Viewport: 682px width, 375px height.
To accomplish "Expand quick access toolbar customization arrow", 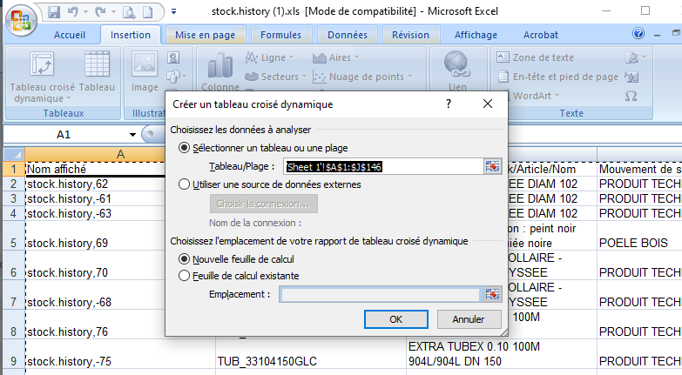I will click(x=173, y=11).
